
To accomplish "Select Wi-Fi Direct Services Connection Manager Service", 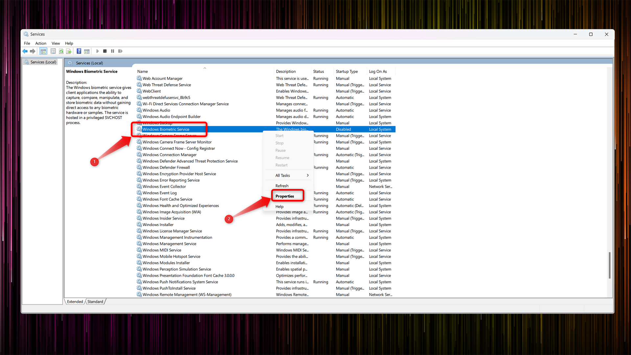I will (185, 104).
